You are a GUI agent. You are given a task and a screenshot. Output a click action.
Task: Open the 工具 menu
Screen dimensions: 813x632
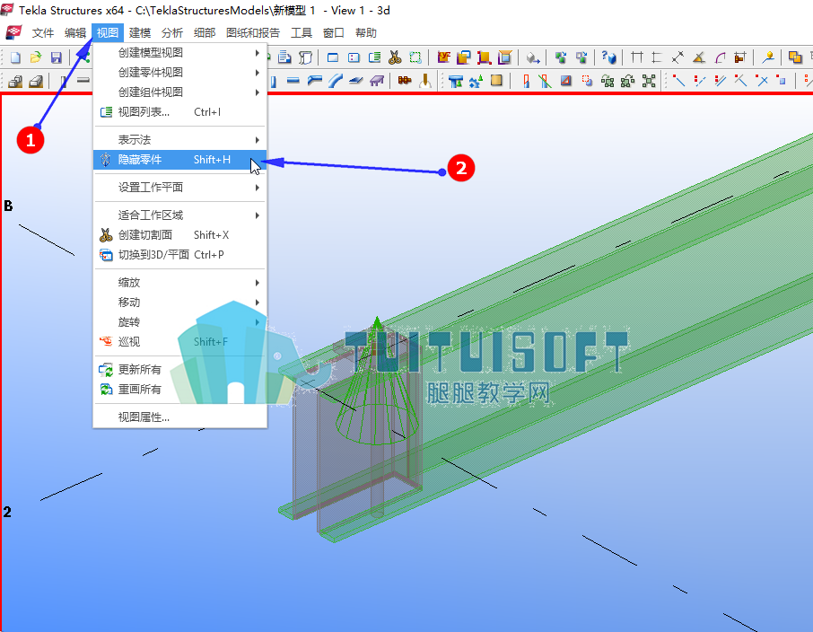(x=302, y=32)
